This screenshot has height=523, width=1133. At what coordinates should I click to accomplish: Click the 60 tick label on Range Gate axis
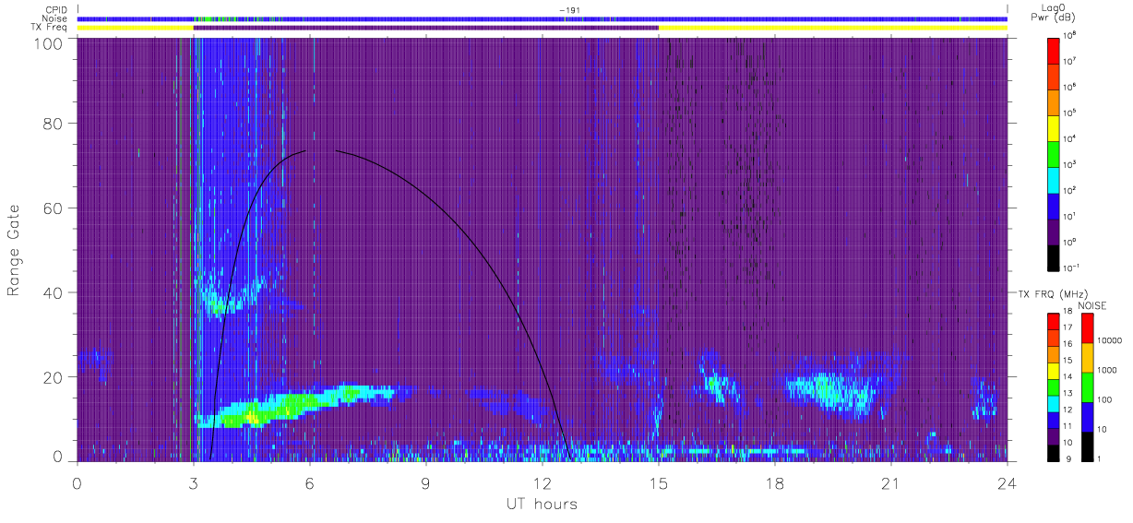(x=54, y=208)
